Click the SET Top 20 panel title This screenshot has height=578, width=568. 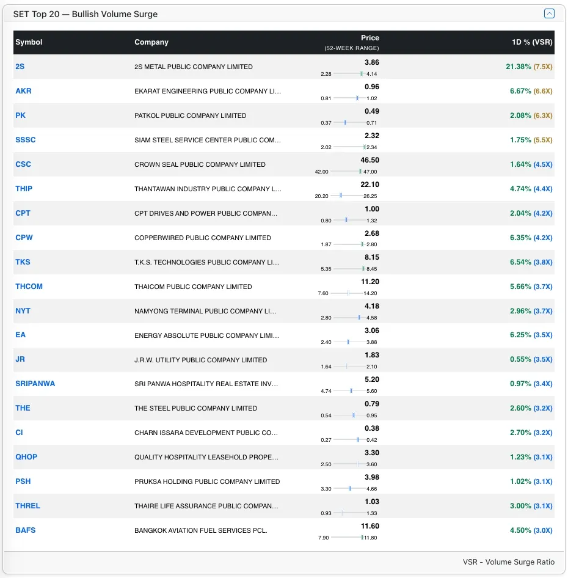[x=86, y=14]
